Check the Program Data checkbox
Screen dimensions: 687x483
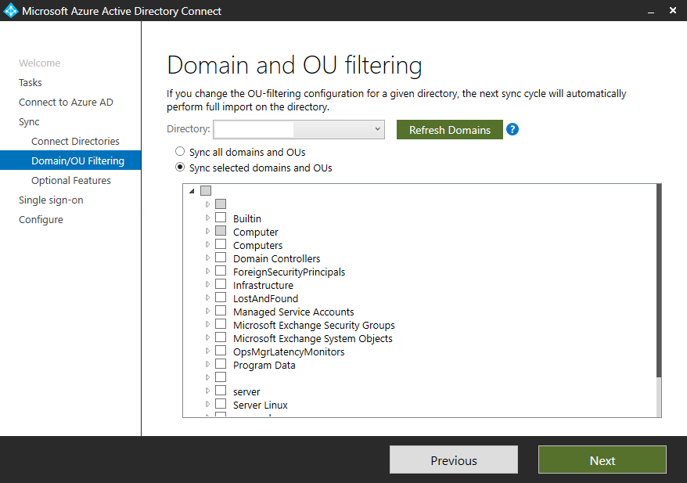point(221,364)
